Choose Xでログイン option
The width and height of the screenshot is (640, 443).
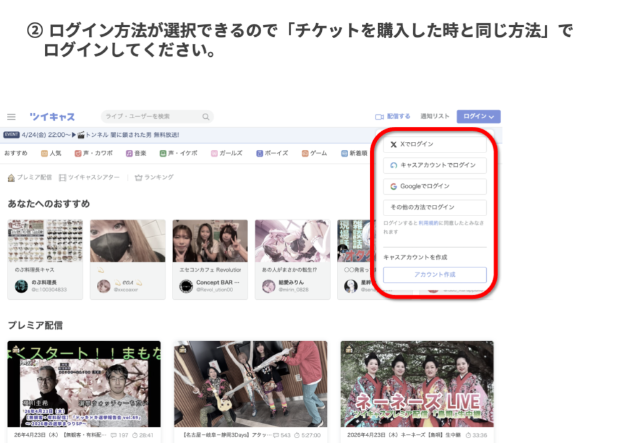434,144
